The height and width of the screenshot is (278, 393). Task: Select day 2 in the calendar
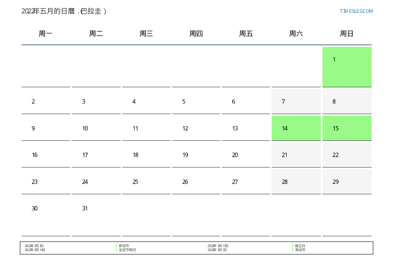pyautogui.click(x=46, y=101)
